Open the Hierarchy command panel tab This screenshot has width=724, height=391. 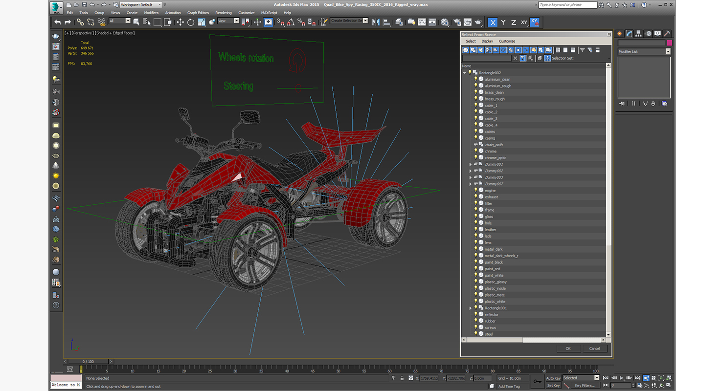click(639, 34)
